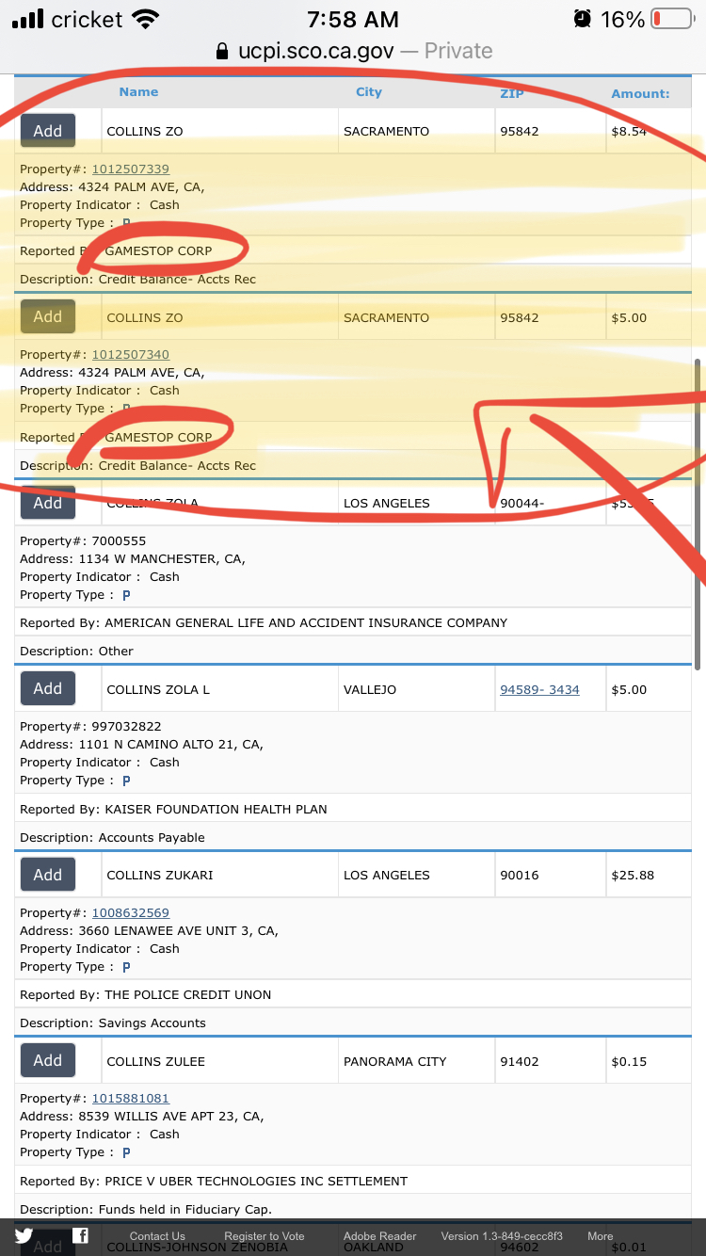Select property number 7000555 text
The image size is (706, 1256).
click(119, 541)
